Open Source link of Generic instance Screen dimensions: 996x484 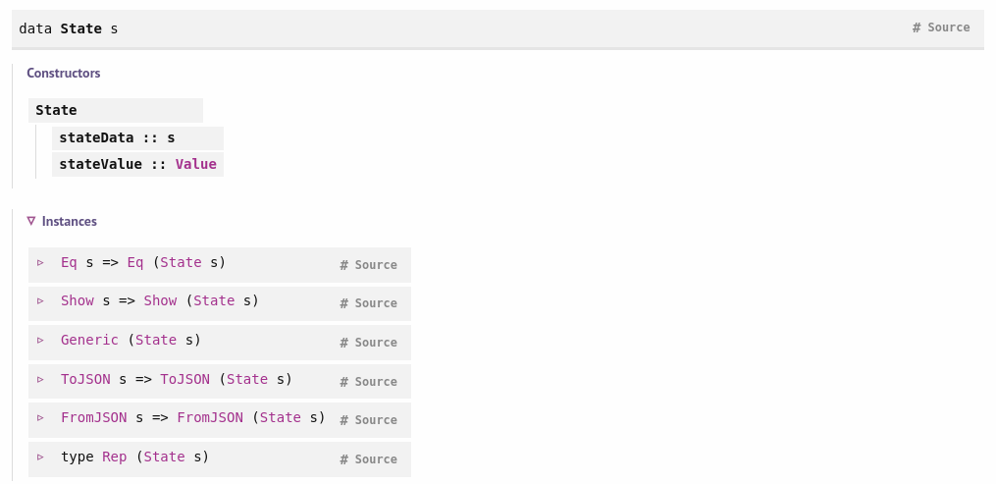tap(376, 343)
